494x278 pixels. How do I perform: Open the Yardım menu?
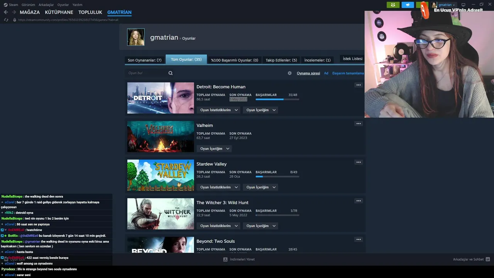[77, 5]
